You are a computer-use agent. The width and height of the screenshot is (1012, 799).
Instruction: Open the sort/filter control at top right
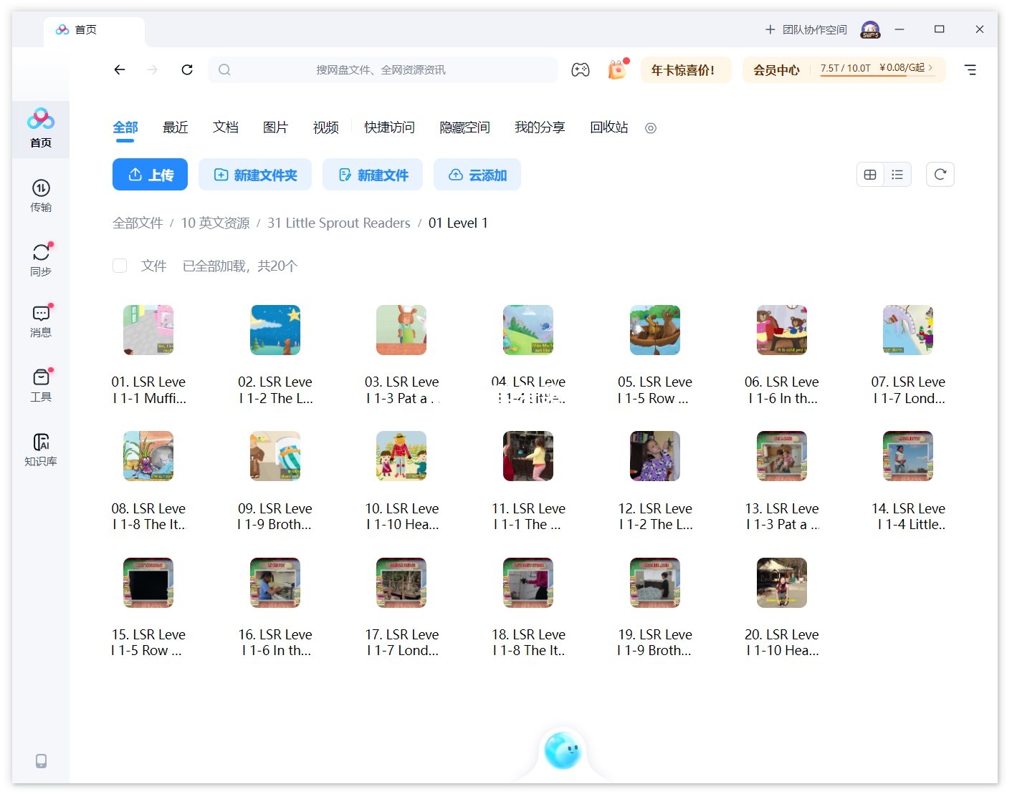(970, 69)
